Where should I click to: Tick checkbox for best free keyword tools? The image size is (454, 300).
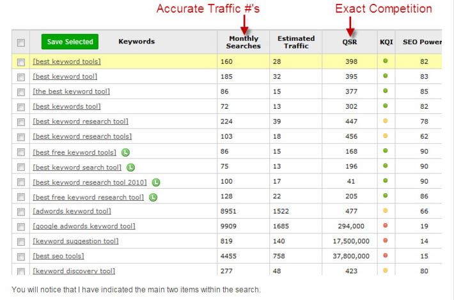(x=21, y=152)
